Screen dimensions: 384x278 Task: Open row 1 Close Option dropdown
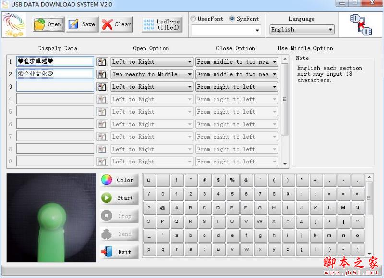coord(237,62)
